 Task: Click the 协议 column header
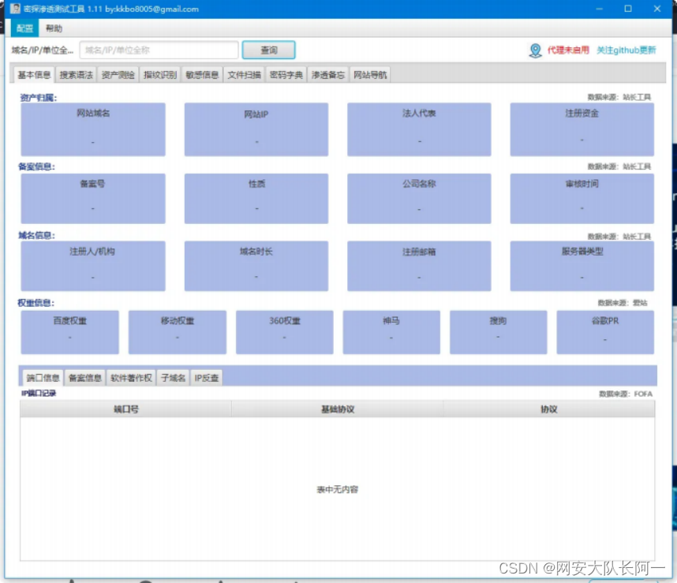pyautogui.click(x=548, y=409)
